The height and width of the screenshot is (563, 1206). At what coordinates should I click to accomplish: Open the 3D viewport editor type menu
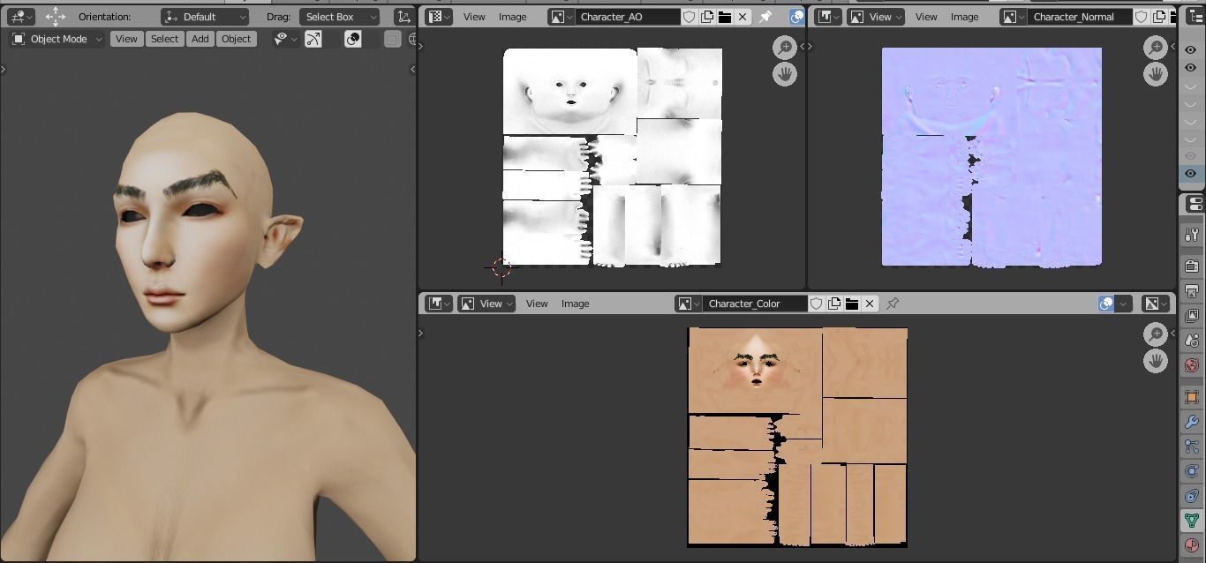pos(19,17)
